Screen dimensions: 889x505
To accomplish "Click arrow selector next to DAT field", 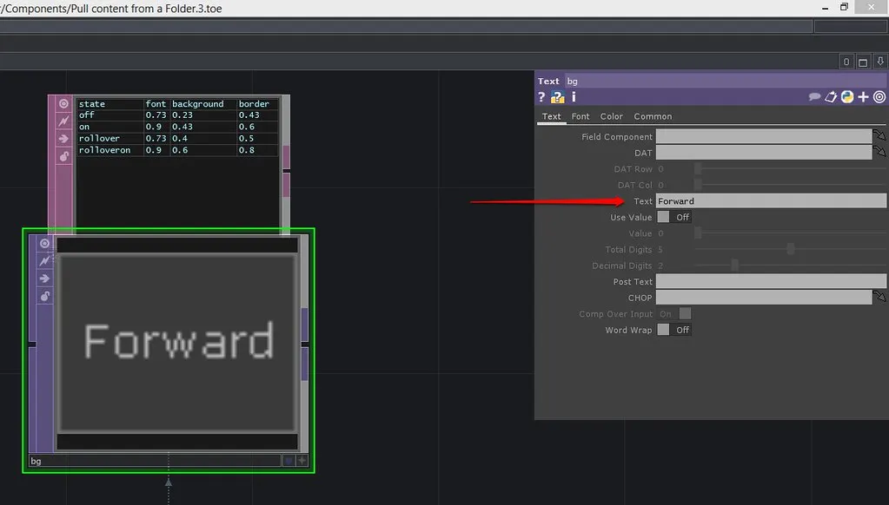I will point(880,153).
